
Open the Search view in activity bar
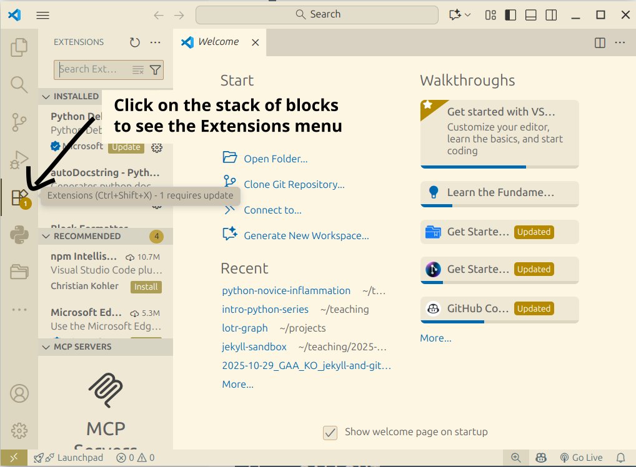[x=19, y=84]
